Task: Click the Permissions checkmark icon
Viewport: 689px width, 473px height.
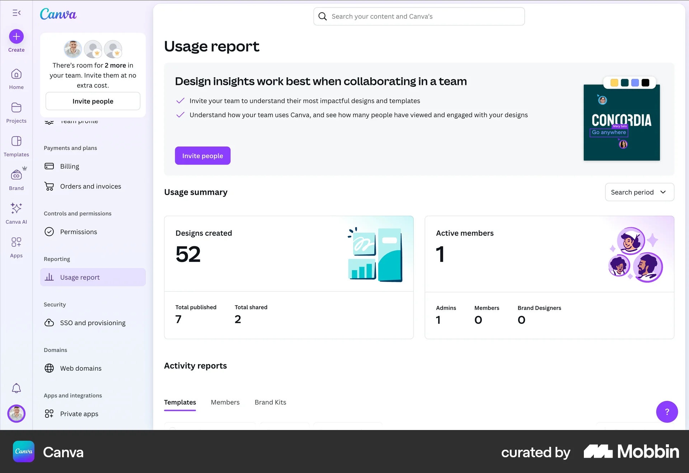Action: [50, 231]
